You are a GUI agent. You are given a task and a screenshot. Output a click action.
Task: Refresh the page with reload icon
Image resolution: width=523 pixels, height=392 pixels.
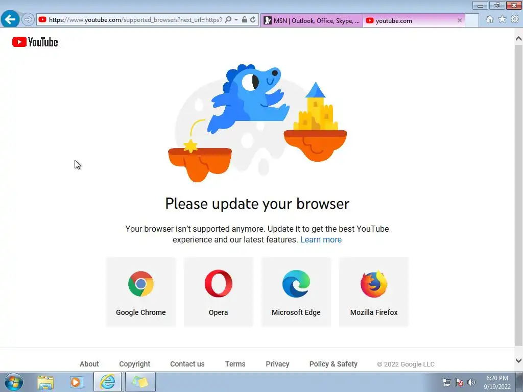coord(253,20)
